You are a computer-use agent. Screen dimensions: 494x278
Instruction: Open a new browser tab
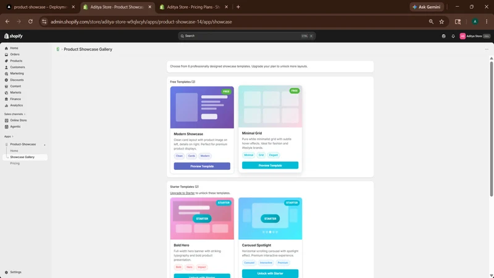point(238,7)
